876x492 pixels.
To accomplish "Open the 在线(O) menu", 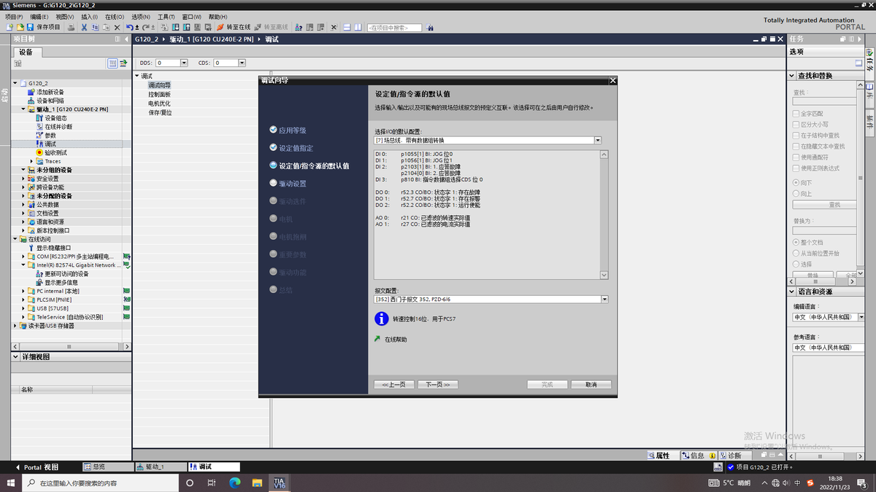I will 113,16.
